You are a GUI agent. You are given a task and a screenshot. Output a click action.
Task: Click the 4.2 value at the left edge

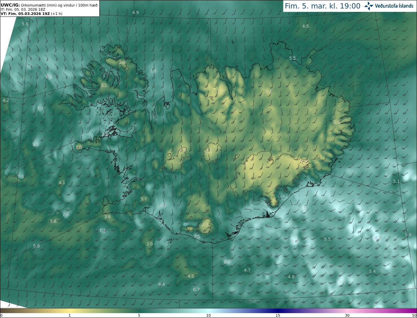[x=6, y=100]
